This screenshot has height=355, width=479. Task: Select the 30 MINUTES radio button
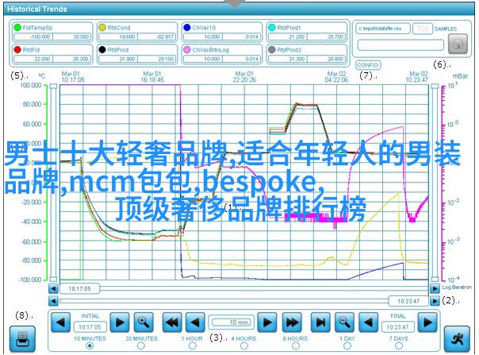tap(141, 345)
